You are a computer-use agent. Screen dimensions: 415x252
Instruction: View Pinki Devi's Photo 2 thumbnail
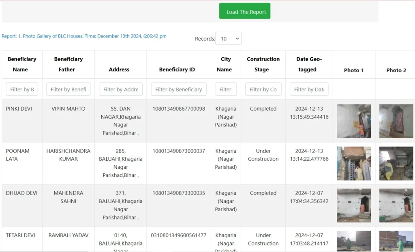396,121
